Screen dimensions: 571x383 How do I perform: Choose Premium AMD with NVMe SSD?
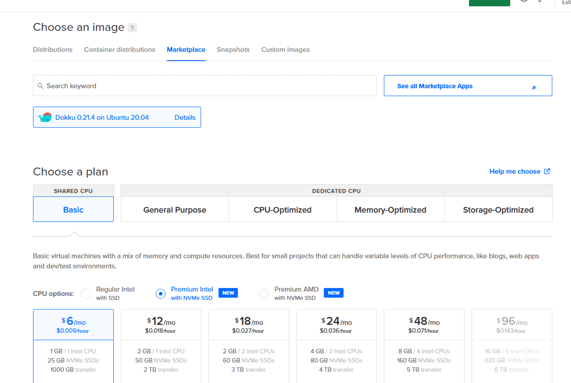coord(263,294)
